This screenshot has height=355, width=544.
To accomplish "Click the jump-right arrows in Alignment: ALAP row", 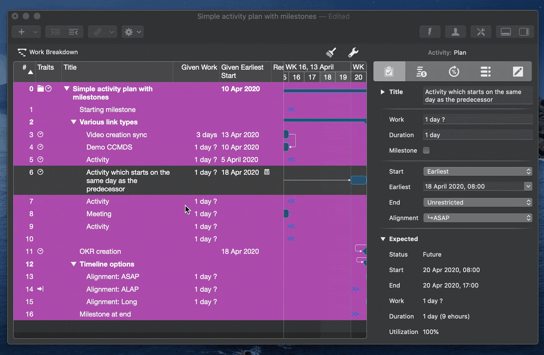I will pyautogui.click(x=355, y=289).
